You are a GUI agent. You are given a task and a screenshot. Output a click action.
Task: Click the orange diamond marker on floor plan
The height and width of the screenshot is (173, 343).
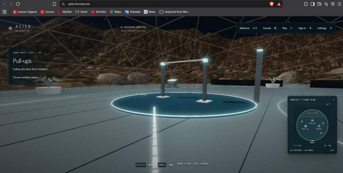(321, 133)
